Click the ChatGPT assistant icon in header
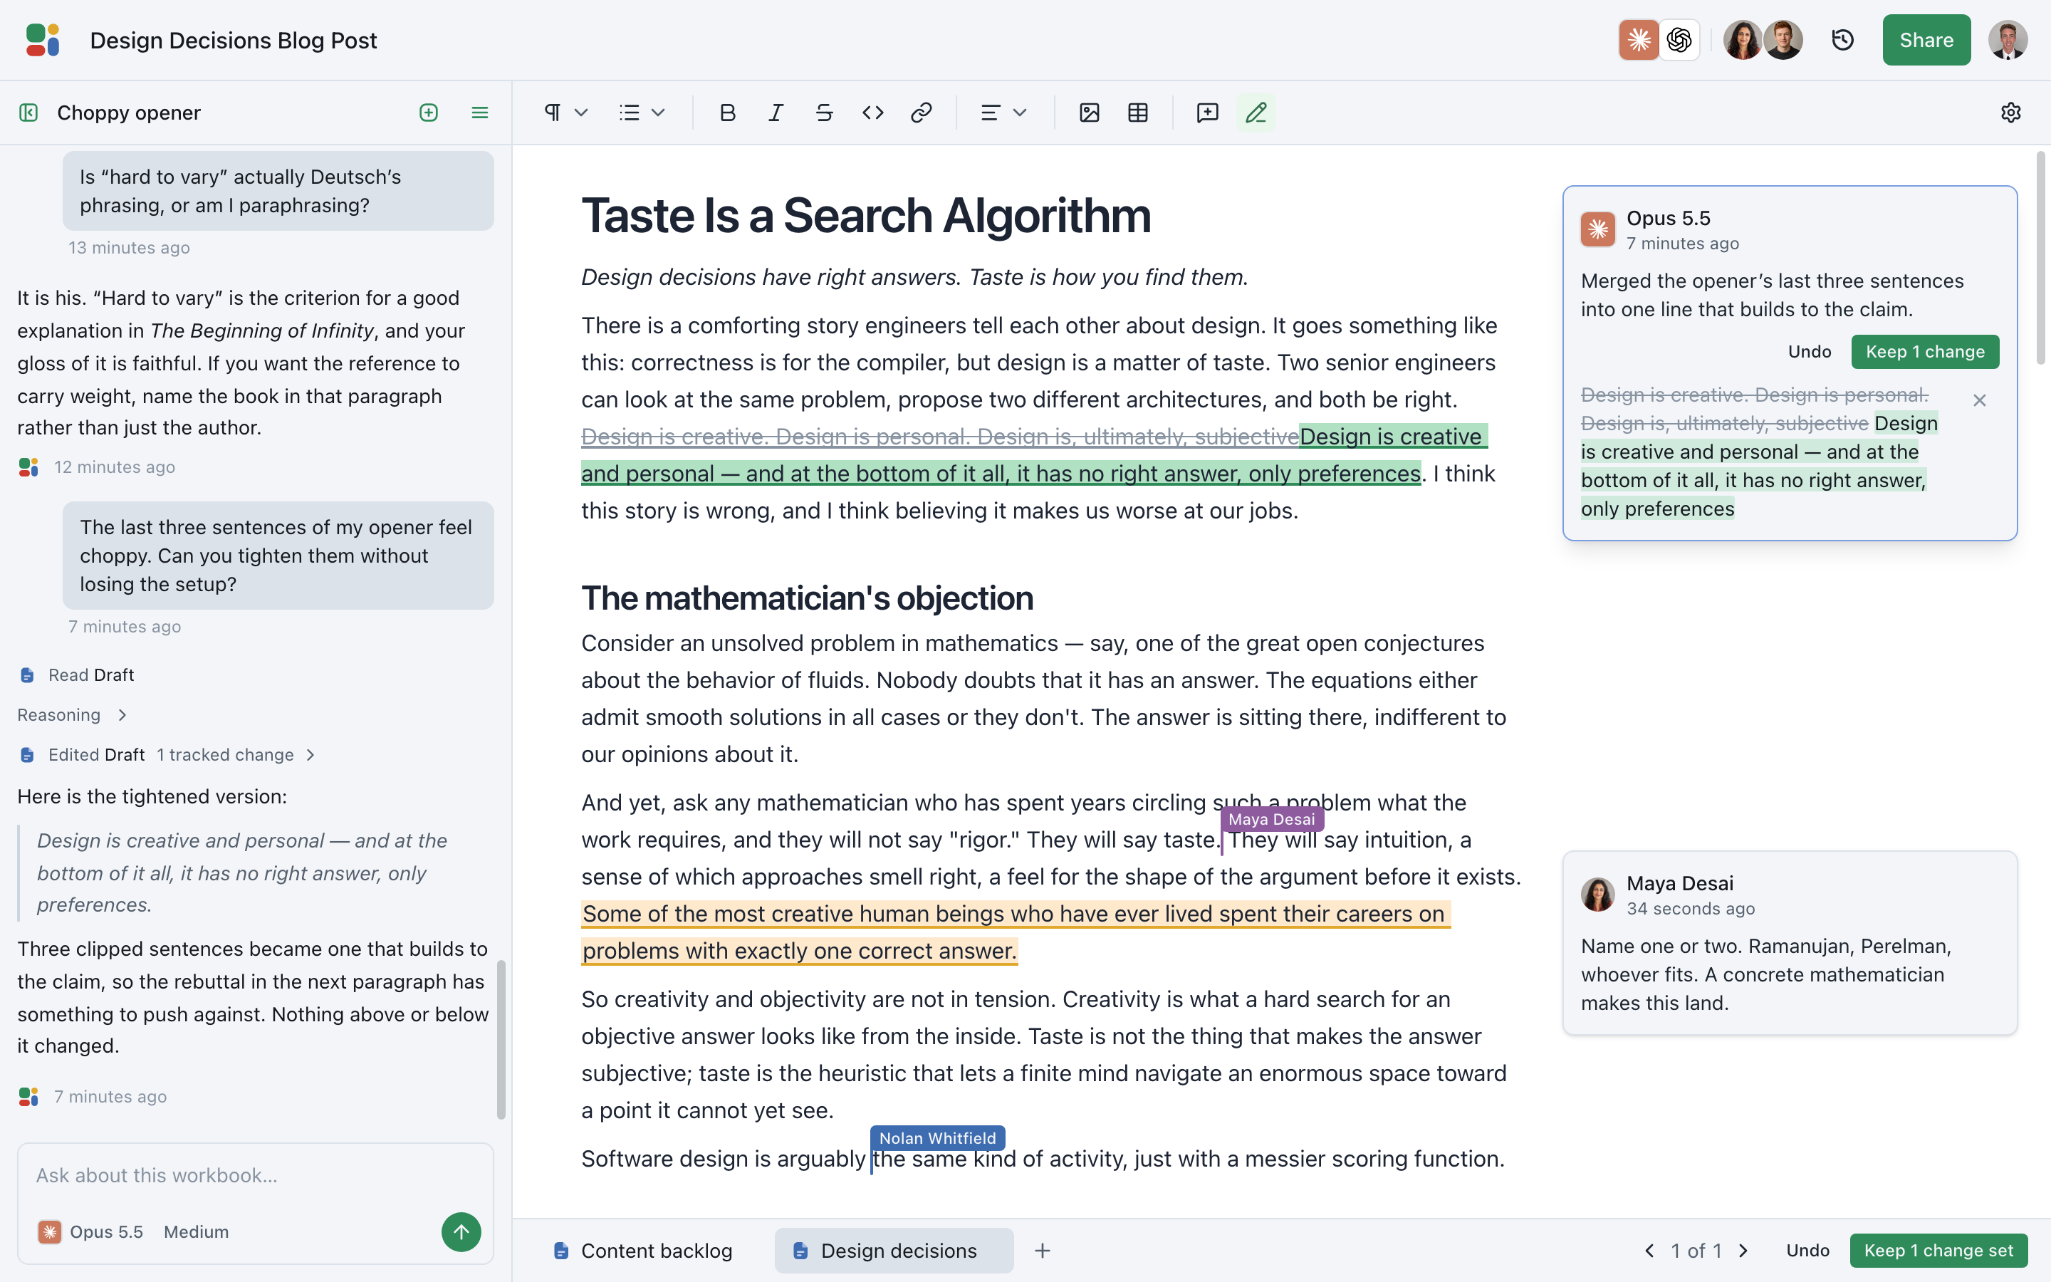This screenshot has width=2051, height=1282. click(x=1679, y=40)
